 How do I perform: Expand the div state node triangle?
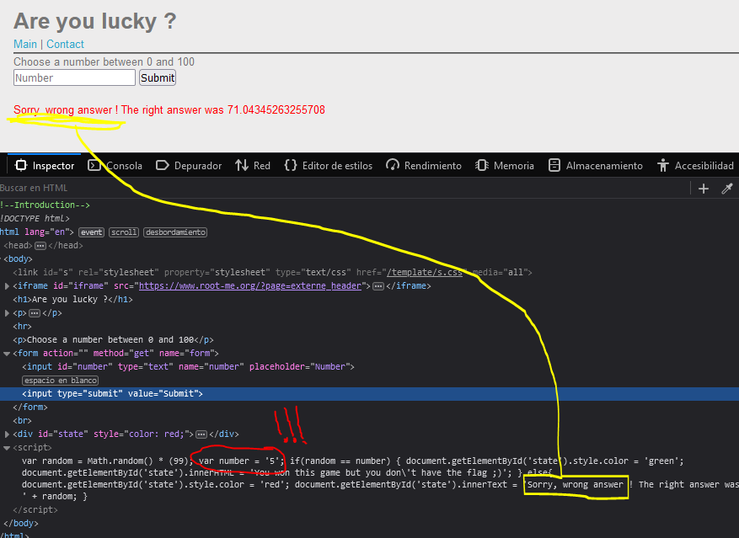pos(7,434)
